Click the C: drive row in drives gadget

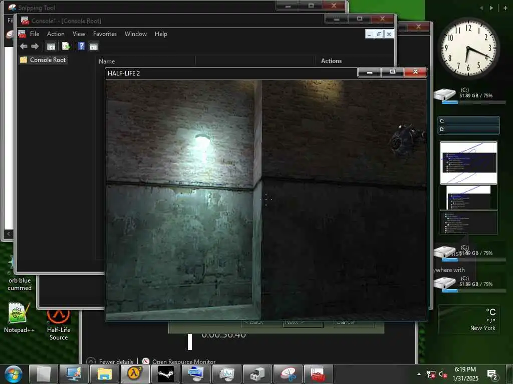point(469,121)
